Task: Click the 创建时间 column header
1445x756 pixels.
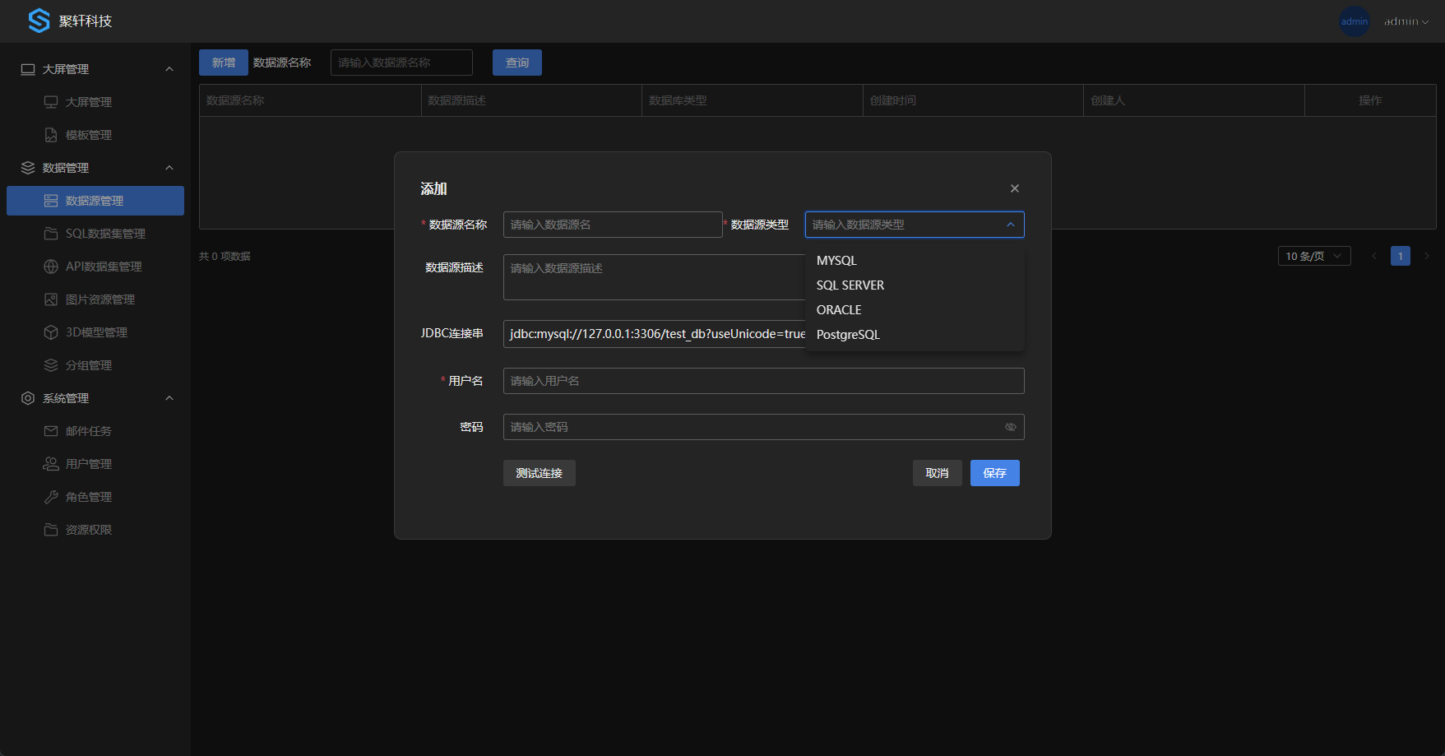Action: (974, 100)
